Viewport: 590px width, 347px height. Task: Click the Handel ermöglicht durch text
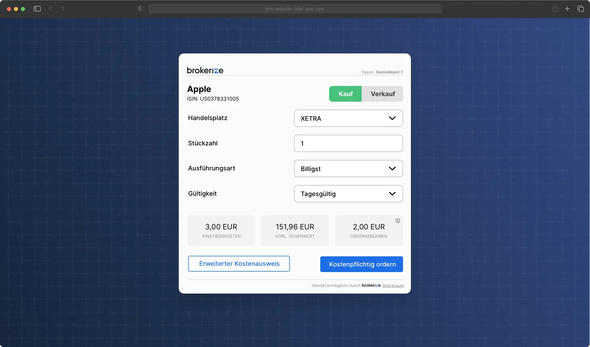[x=336, y=285]
